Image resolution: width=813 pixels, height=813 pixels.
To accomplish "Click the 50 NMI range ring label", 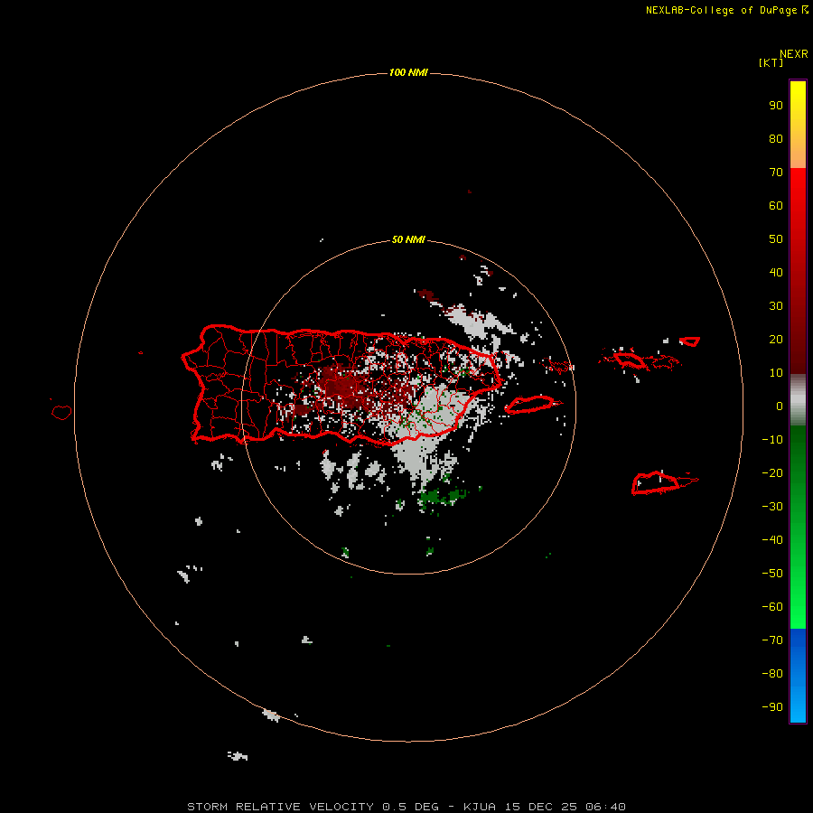I will pyautogui.click(x=408, y=239).
